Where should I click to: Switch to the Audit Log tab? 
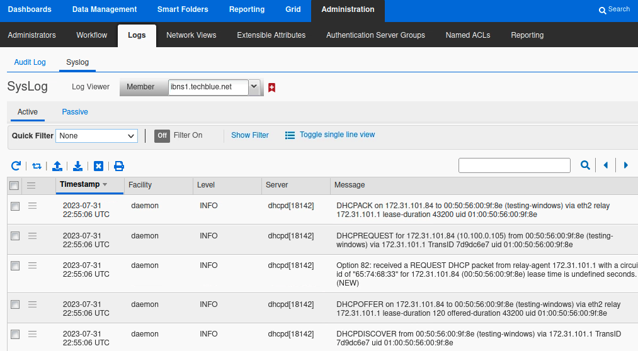click(x=30, y=62)
